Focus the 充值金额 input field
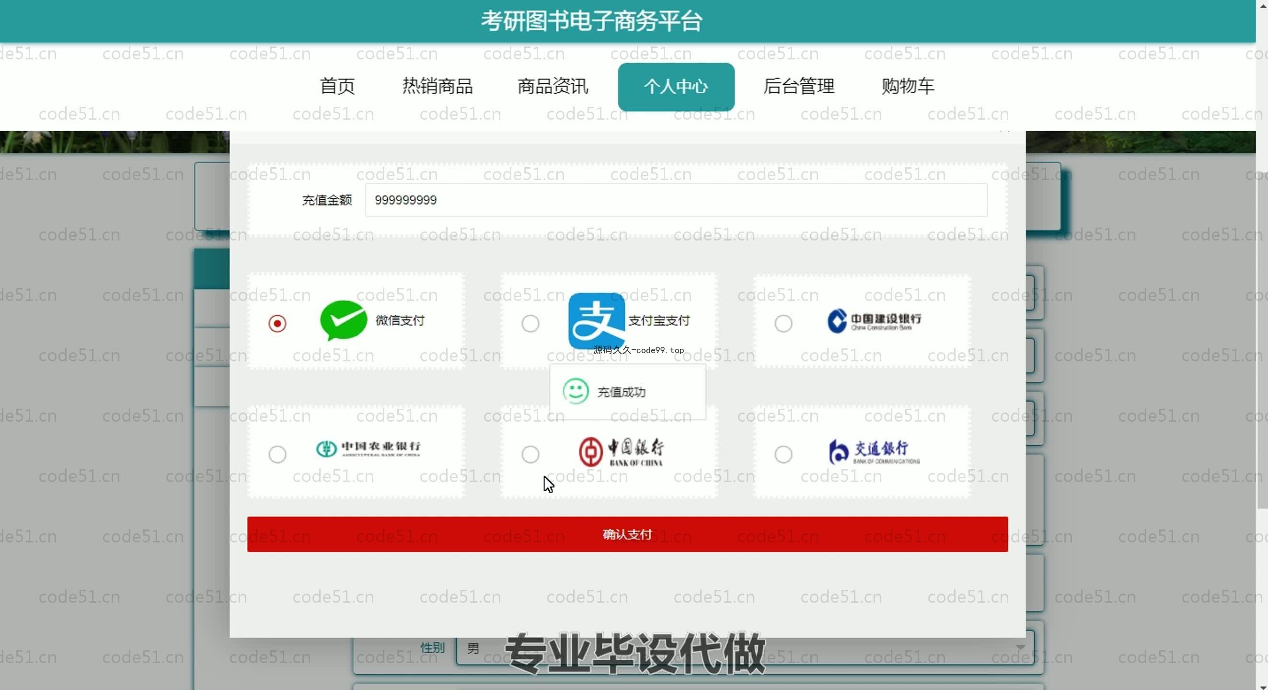The height and width of the screenshot is (690, 1268). (x=676, y=200)
